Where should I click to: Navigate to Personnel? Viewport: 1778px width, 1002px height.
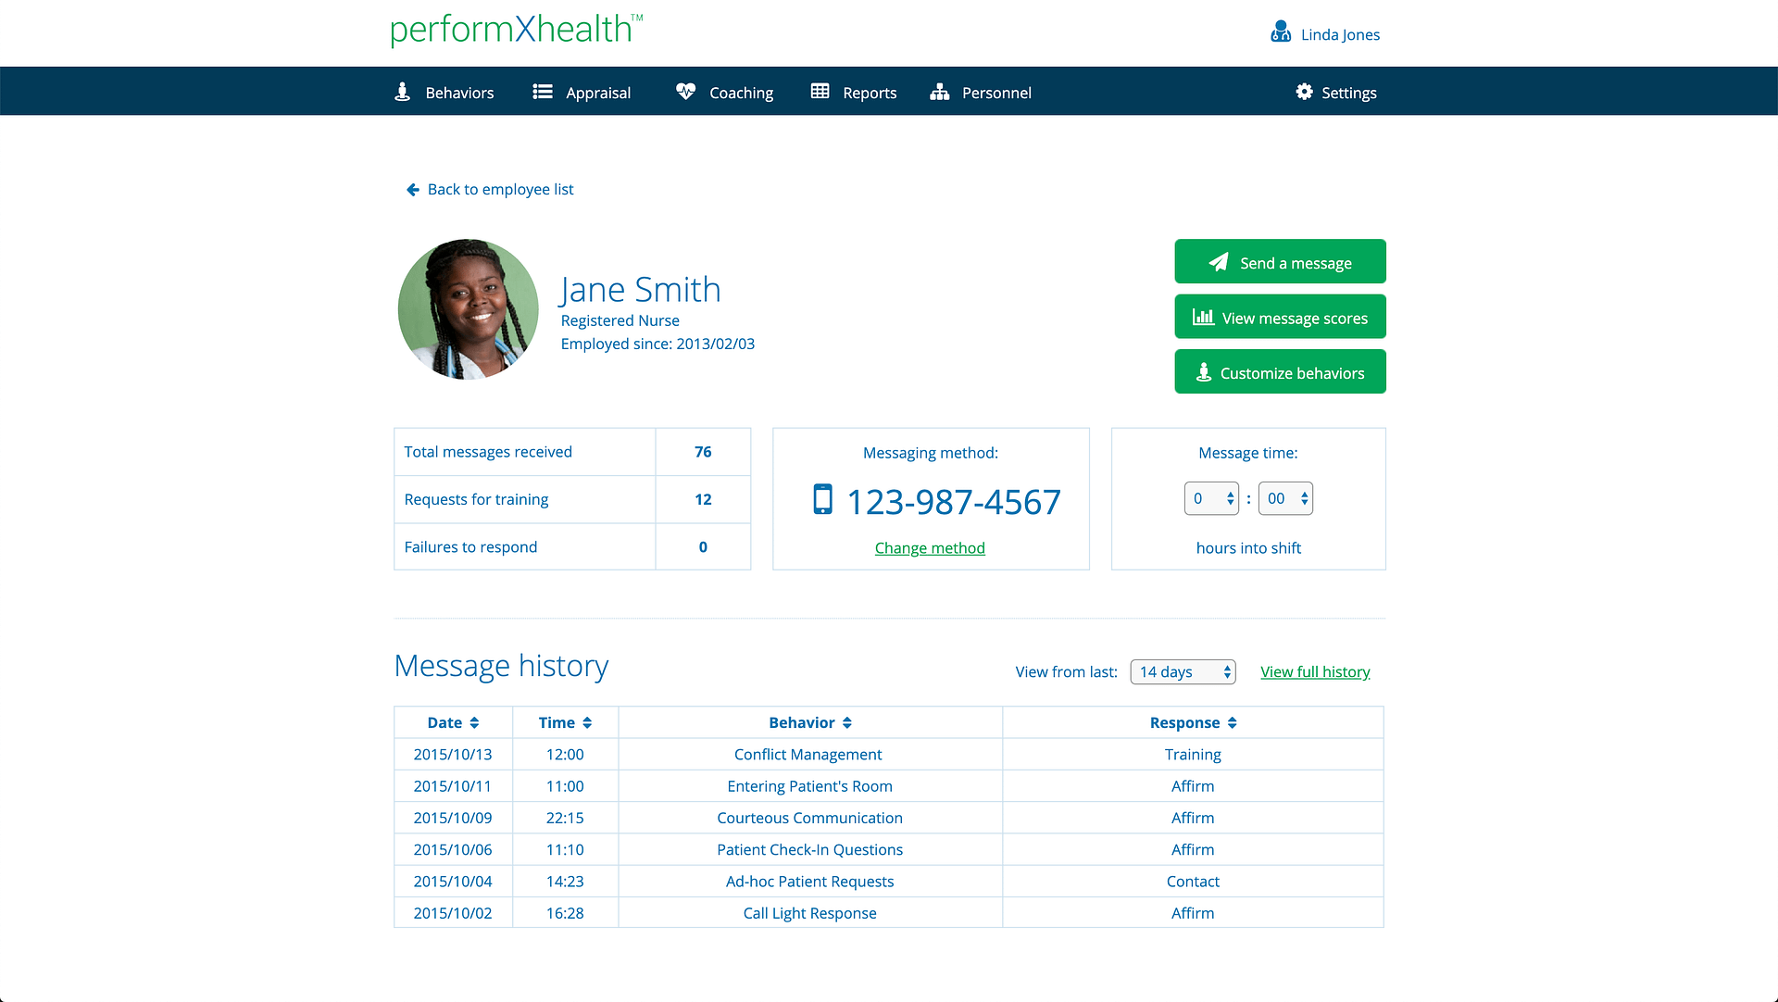coord(980,93)
